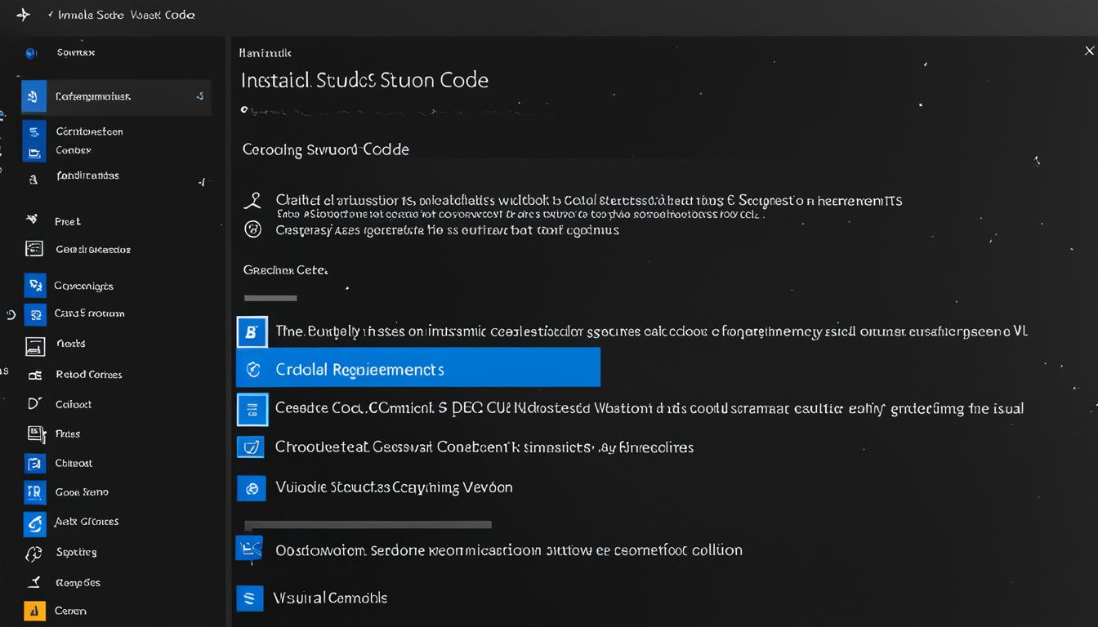Screen dimensions: 1098x627
Task: Click the icon beside Choouceteat Gecswat row
Action: point(251,447)
